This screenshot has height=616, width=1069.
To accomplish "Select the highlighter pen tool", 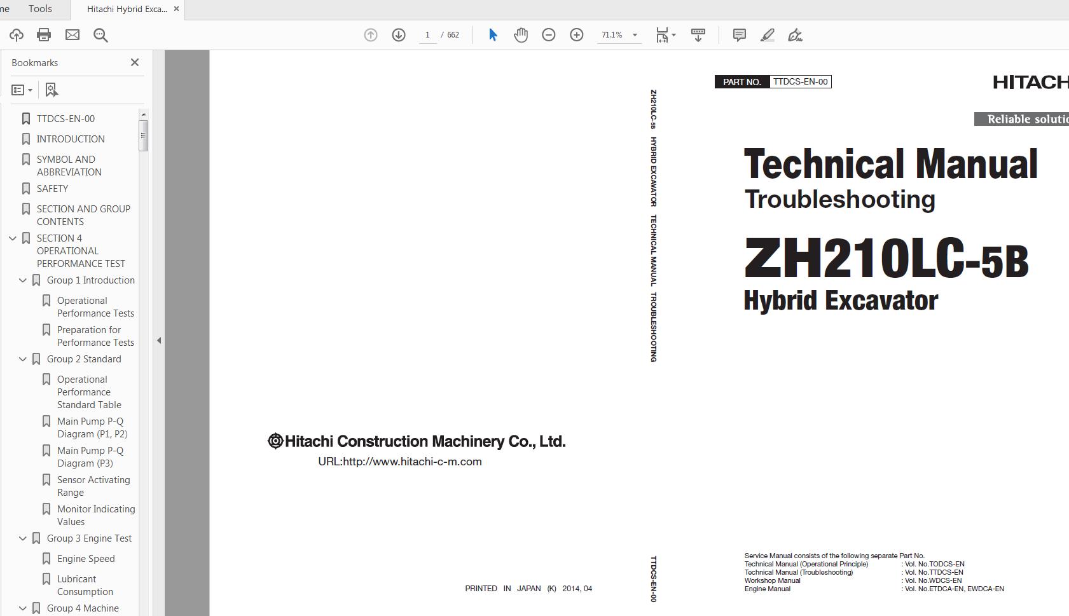I will [x=768, y=35].
